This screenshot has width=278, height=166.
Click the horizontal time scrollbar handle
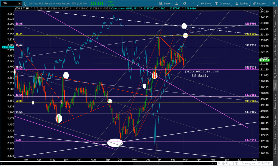click(159, 164)
